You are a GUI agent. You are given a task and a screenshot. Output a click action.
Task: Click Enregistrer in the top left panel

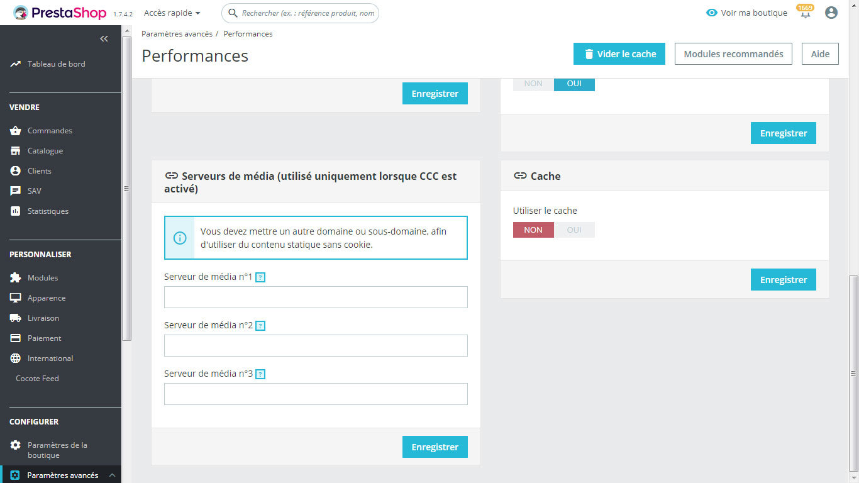(x=435, y=93)
